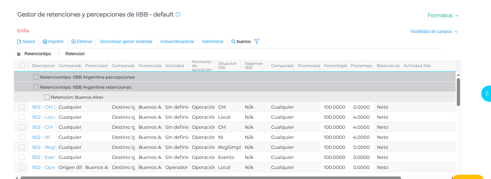
Task: Open the blue side panel handle
Action: 486,94
